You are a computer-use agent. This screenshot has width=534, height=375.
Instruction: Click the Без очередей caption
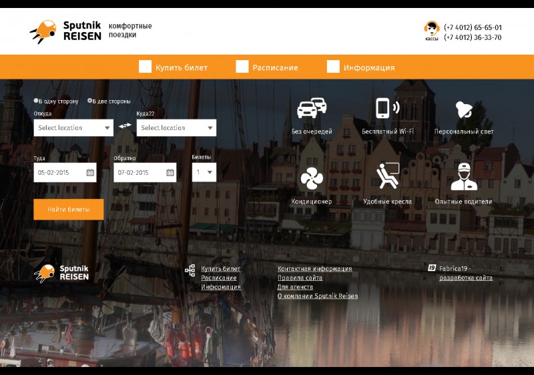[x=312, y=131]
